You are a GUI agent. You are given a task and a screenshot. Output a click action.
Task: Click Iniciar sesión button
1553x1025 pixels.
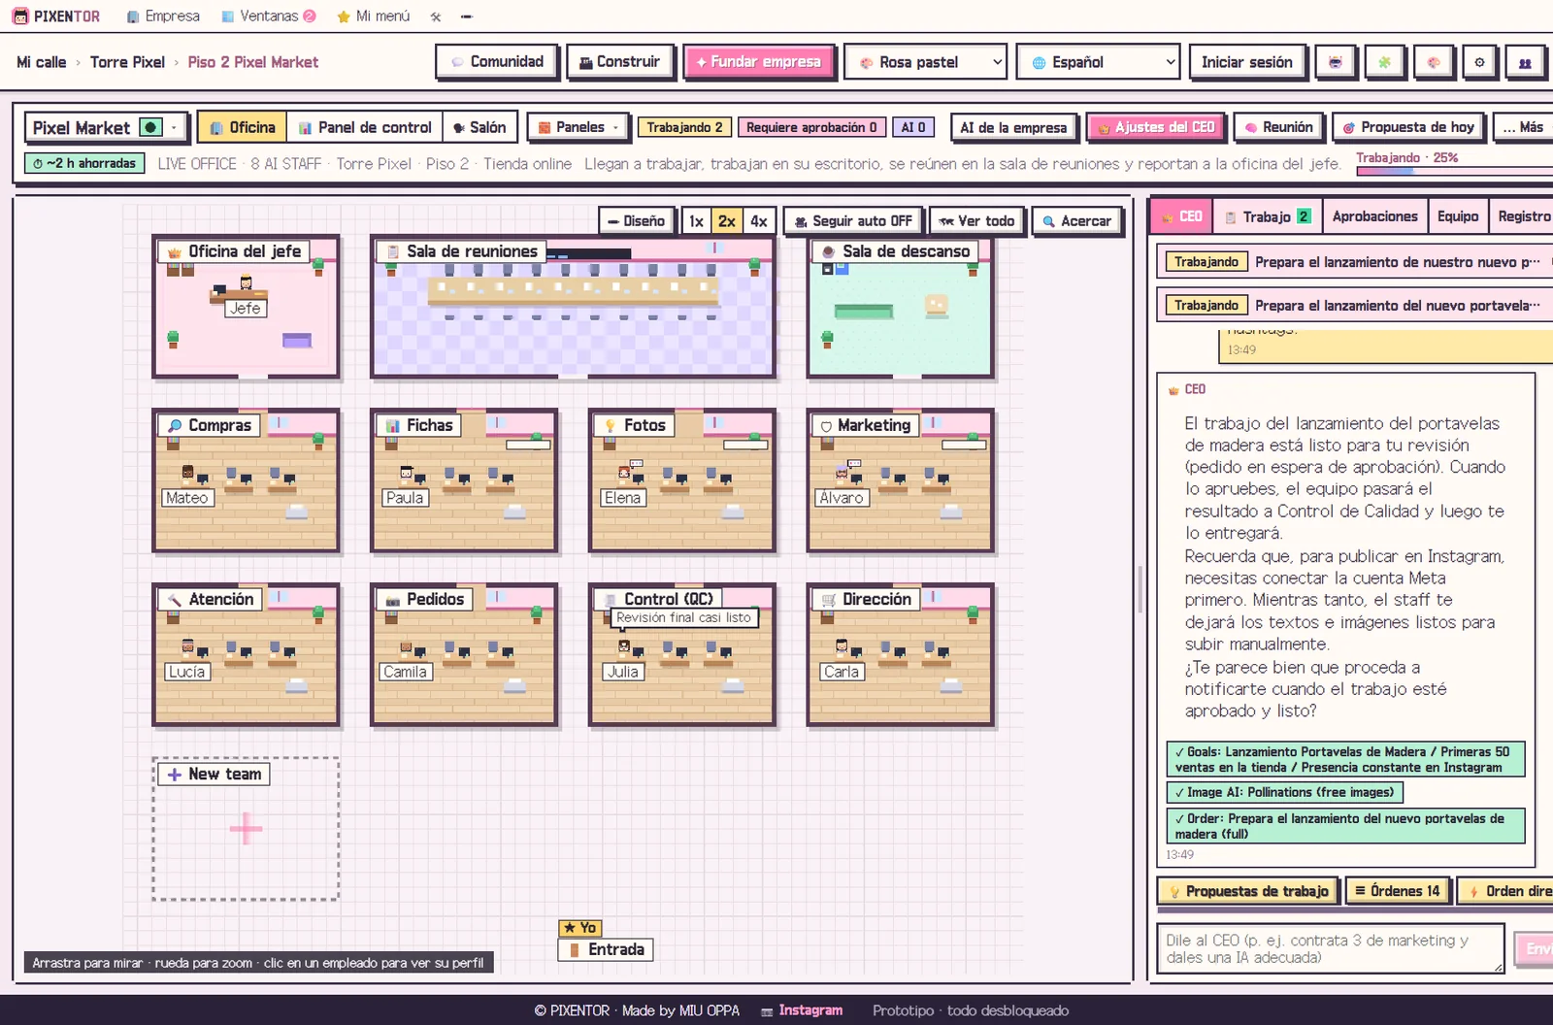click(x=1247, y=62)
